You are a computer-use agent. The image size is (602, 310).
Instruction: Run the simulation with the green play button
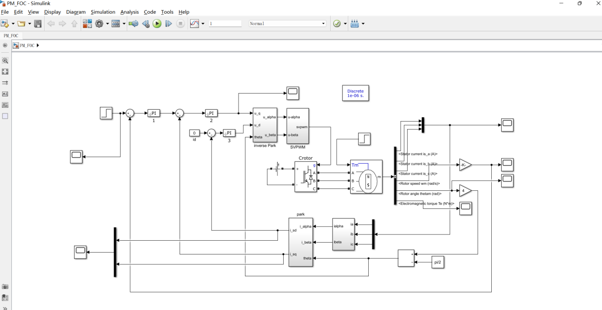(157, 24)
